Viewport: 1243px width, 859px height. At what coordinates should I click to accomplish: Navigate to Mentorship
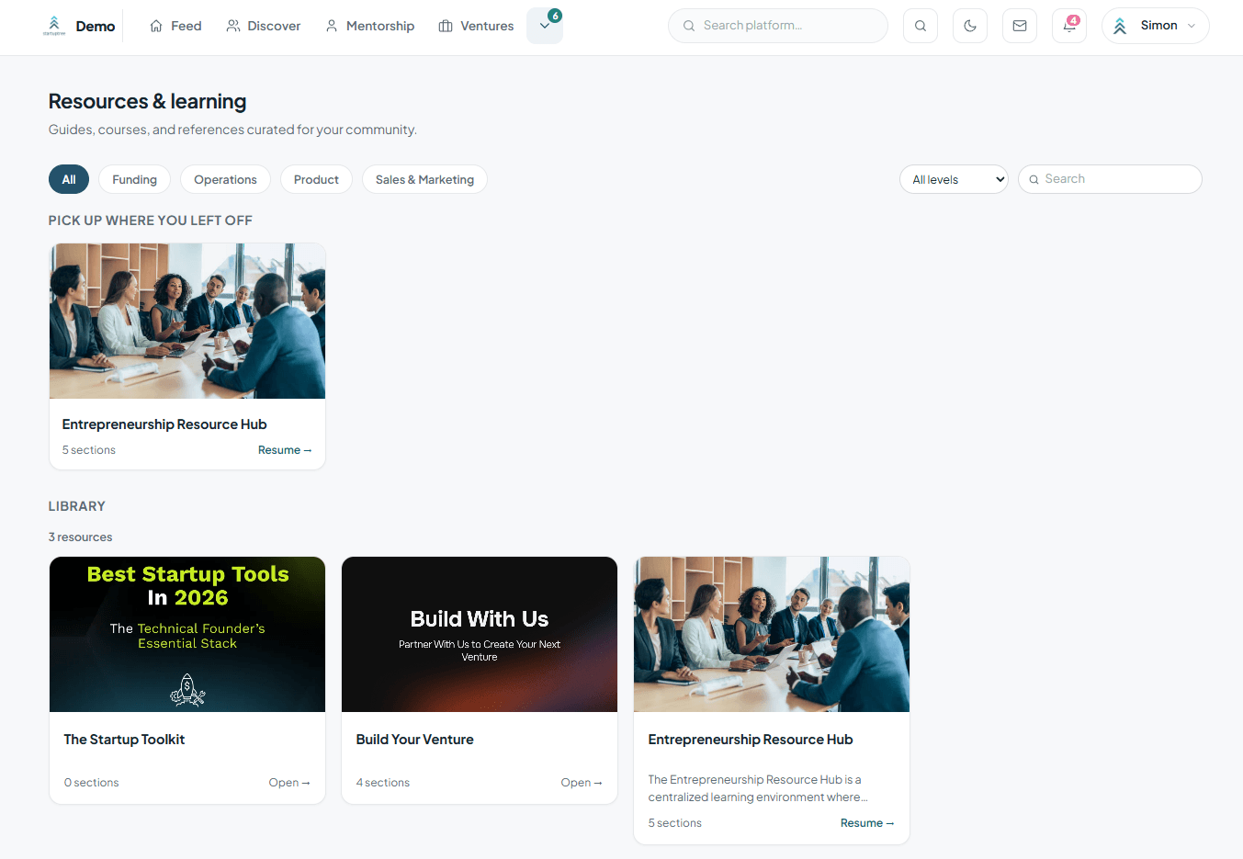(370, 26)
